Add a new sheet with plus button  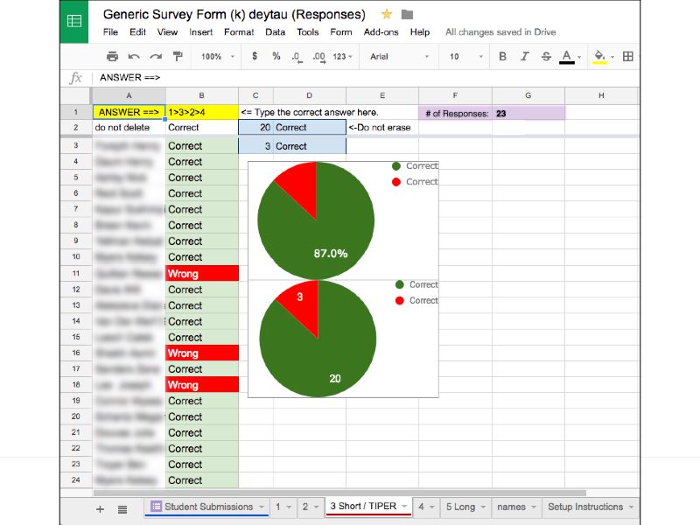pos(100,508)
